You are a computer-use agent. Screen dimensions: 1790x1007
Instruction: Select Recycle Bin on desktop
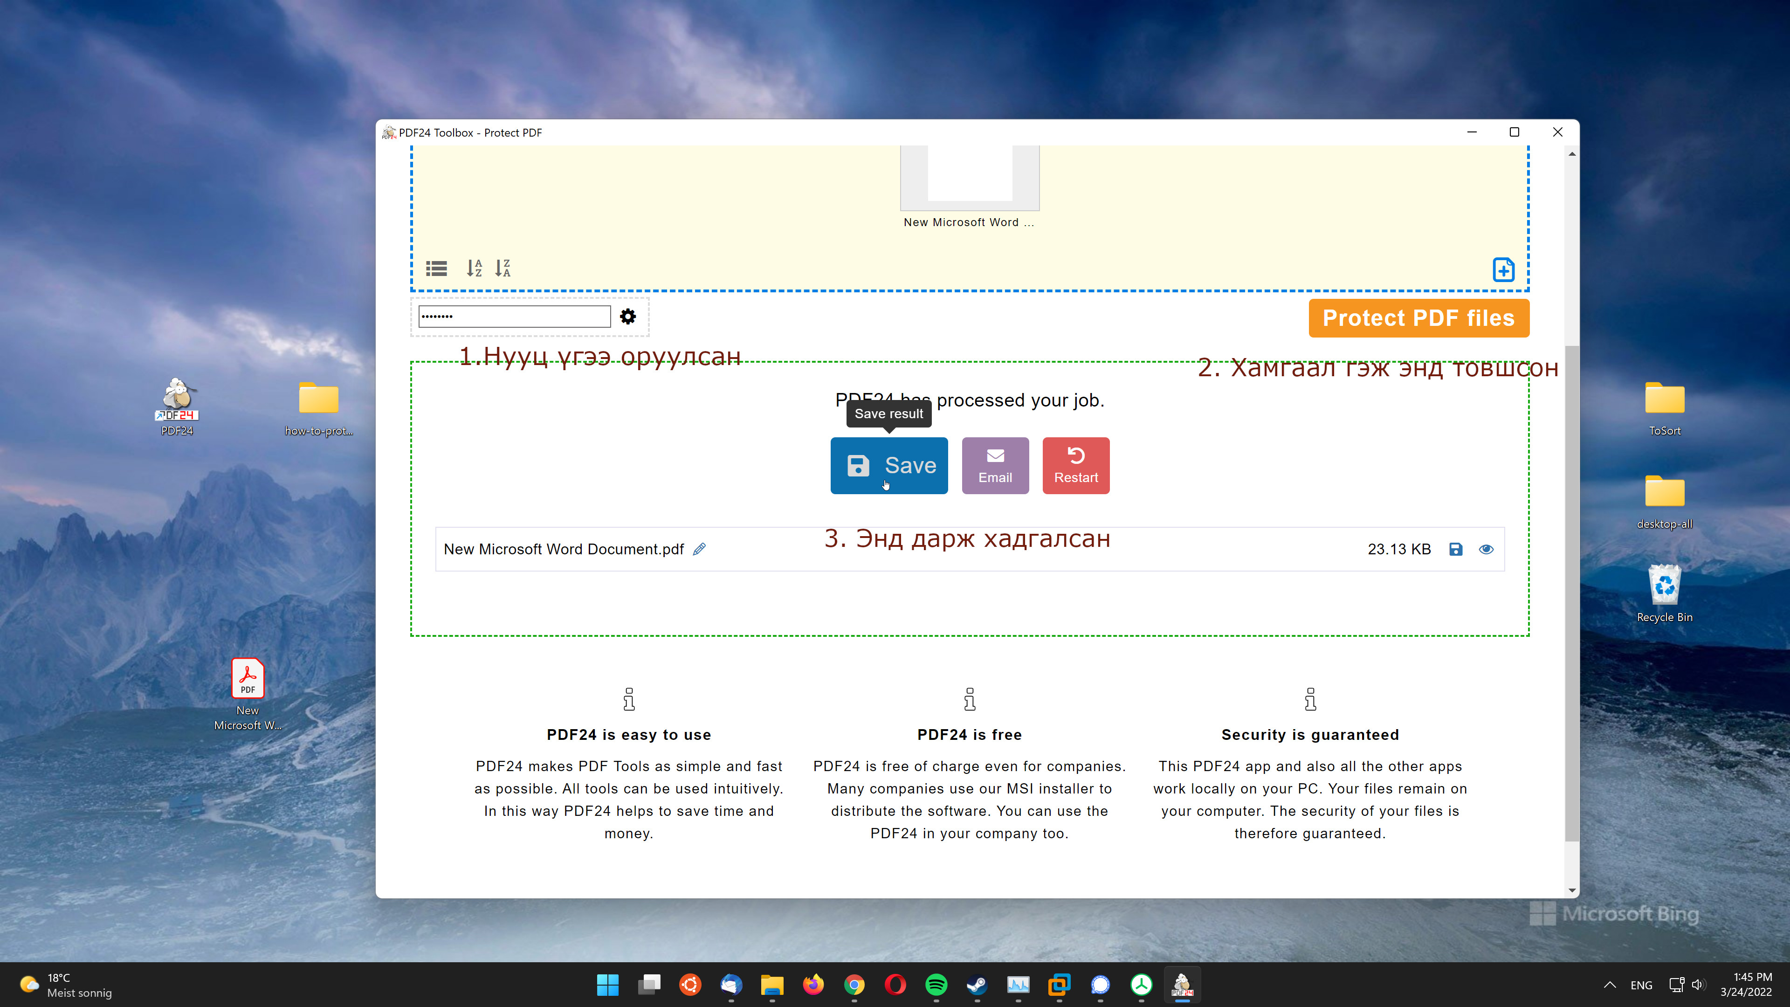point(1665,593)
